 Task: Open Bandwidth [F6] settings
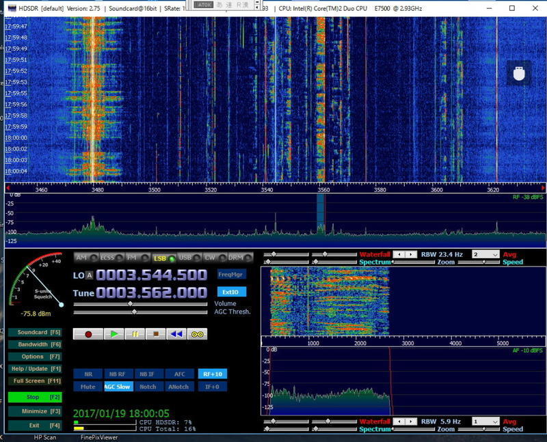tap(36, 344)
